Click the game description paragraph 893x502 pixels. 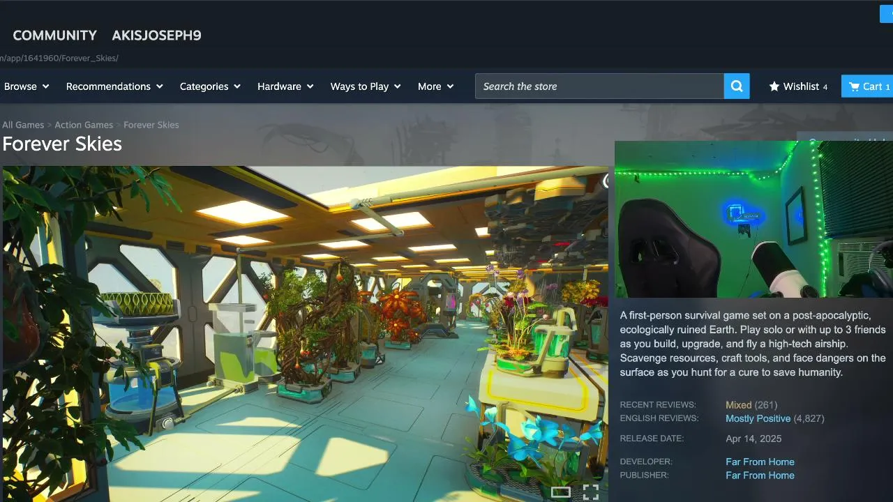[x=753, y=344]
